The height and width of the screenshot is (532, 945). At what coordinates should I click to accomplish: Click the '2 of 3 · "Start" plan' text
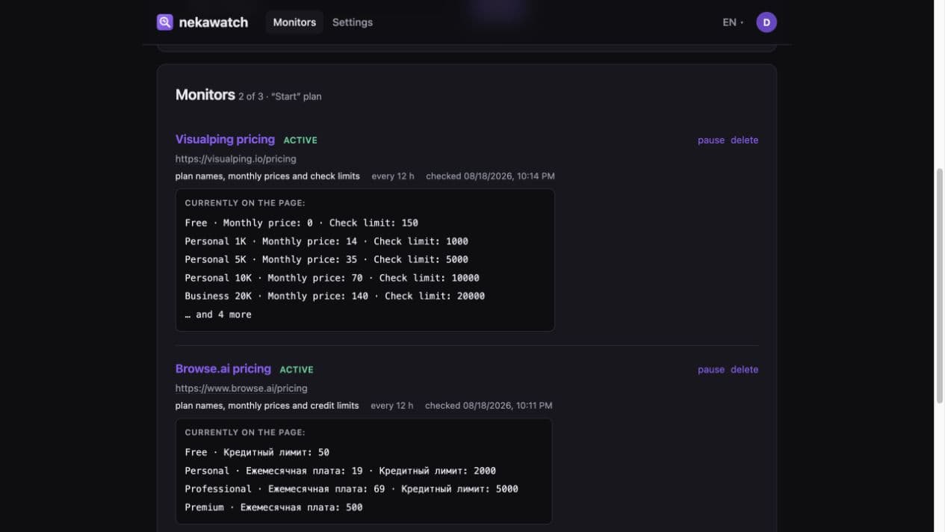click(280, 96)
